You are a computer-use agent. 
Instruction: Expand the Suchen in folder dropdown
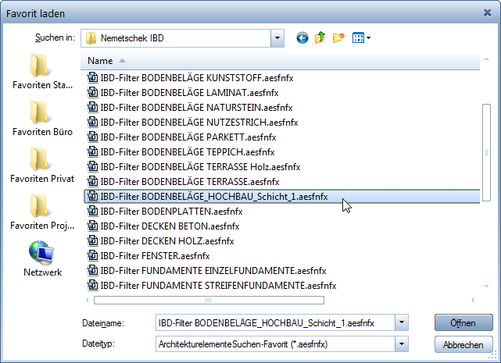277,38
